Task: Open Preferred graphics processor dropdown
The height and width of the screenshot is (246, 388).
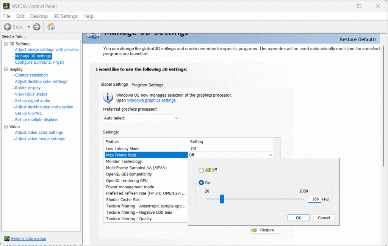Action: (141, 118)
